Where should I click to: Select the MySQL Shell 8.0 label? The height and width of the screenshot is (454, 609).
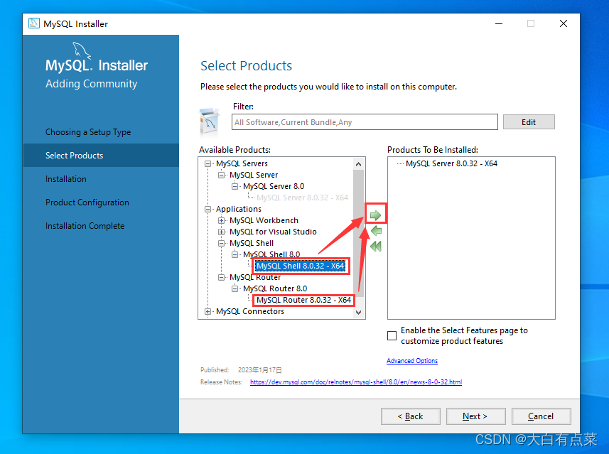271,255
